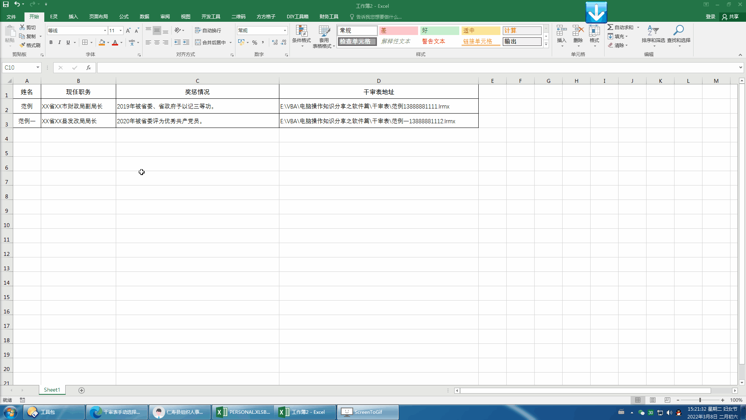The width and height of the screenshot is (746, 420).
Task: Click the decrease indent icon
Action: tap(178, 42)
